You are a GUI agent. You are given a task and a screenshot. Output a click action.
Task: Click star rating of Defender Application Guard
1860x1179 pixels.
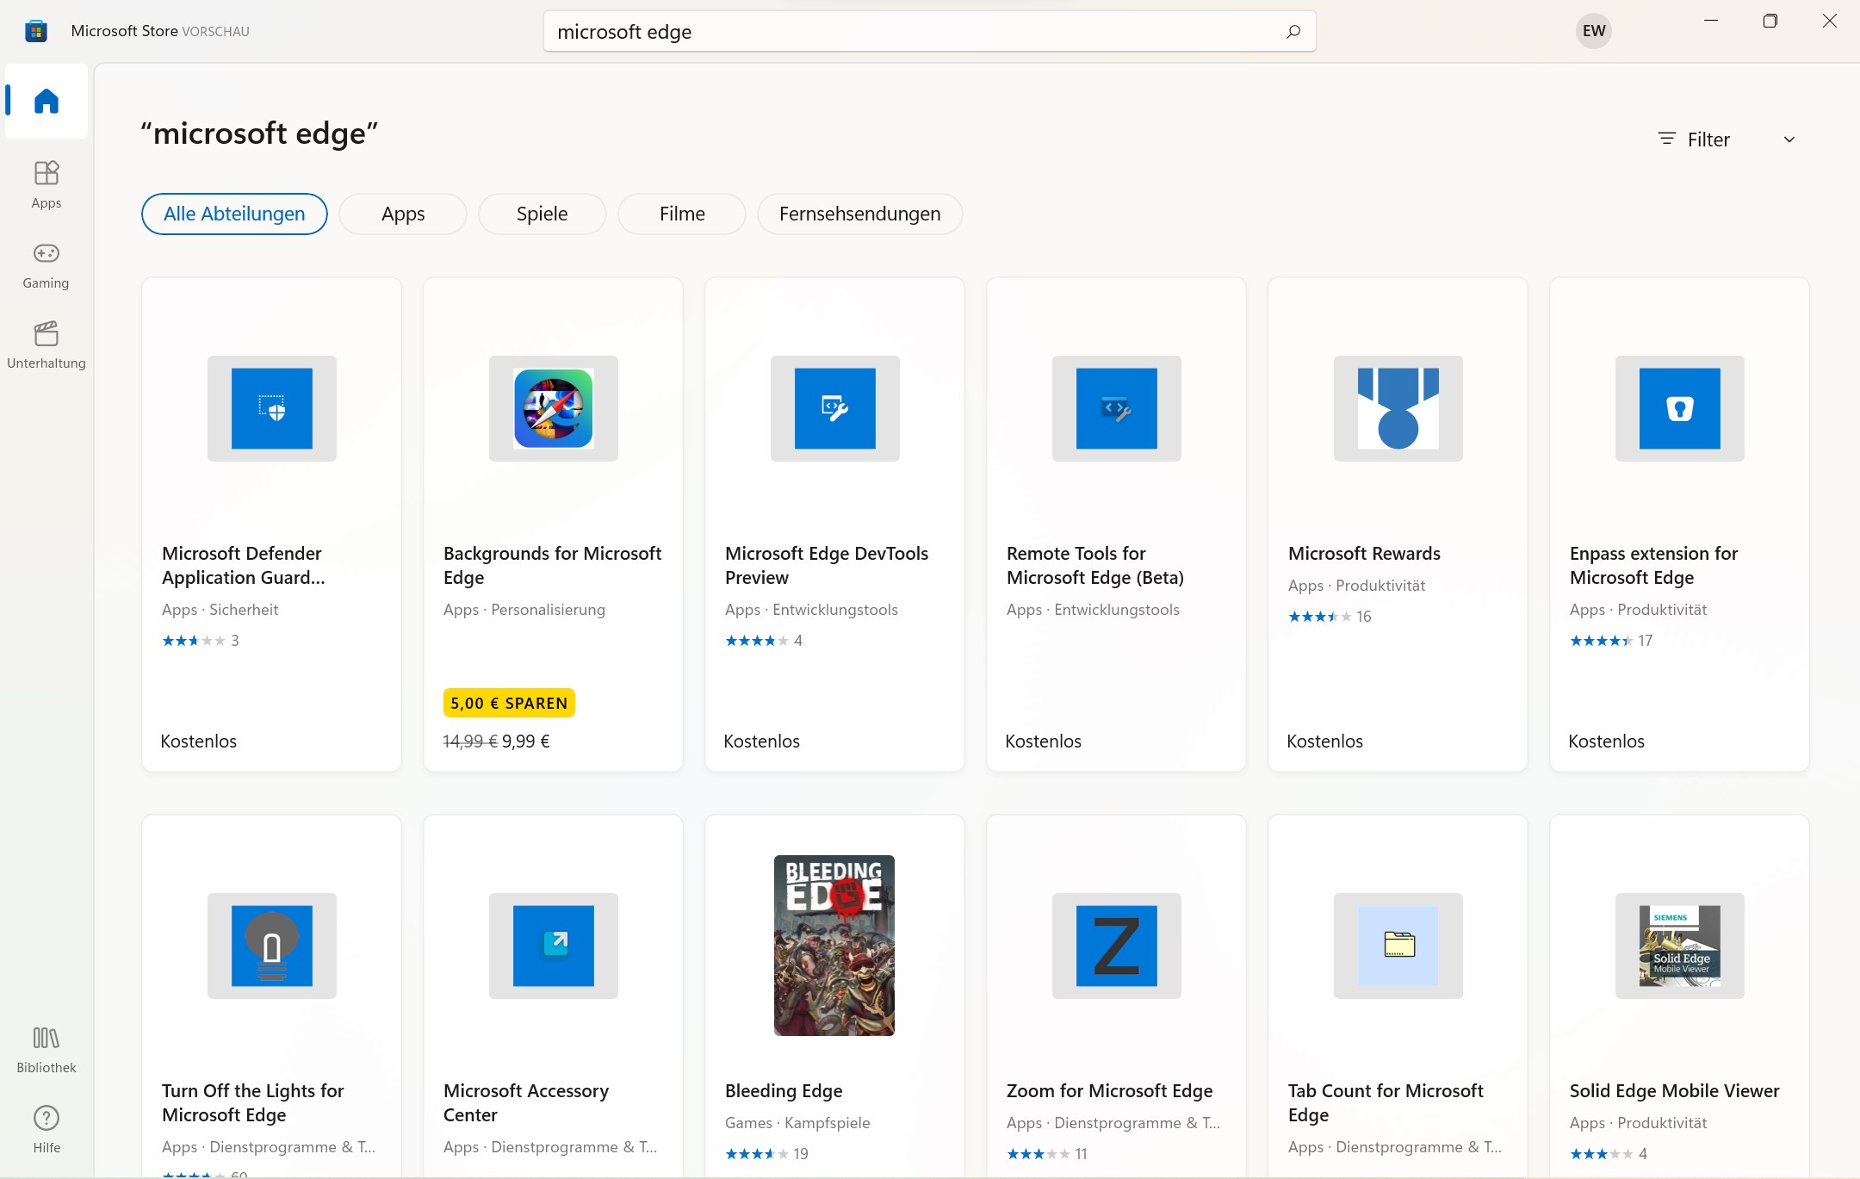click(x=201, y=641)
